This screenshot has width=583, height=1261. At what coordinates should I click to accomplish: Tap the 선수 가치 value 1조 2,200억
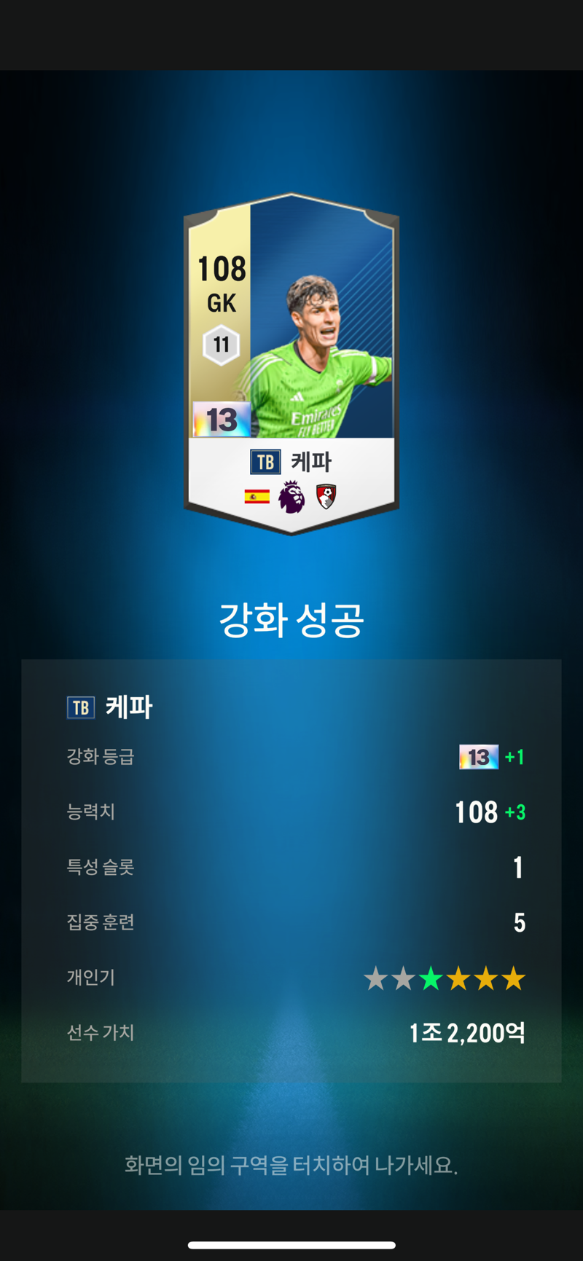[x=467, y=1033]
